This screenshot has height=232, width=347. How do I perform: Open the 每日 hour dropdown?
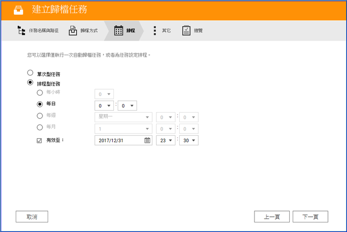click(104, 105)
